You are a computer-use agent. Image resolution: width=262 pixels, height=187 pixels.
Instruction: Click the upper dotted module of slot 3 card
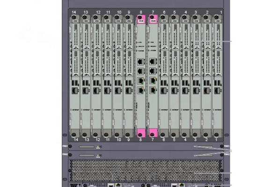(196, 36)
